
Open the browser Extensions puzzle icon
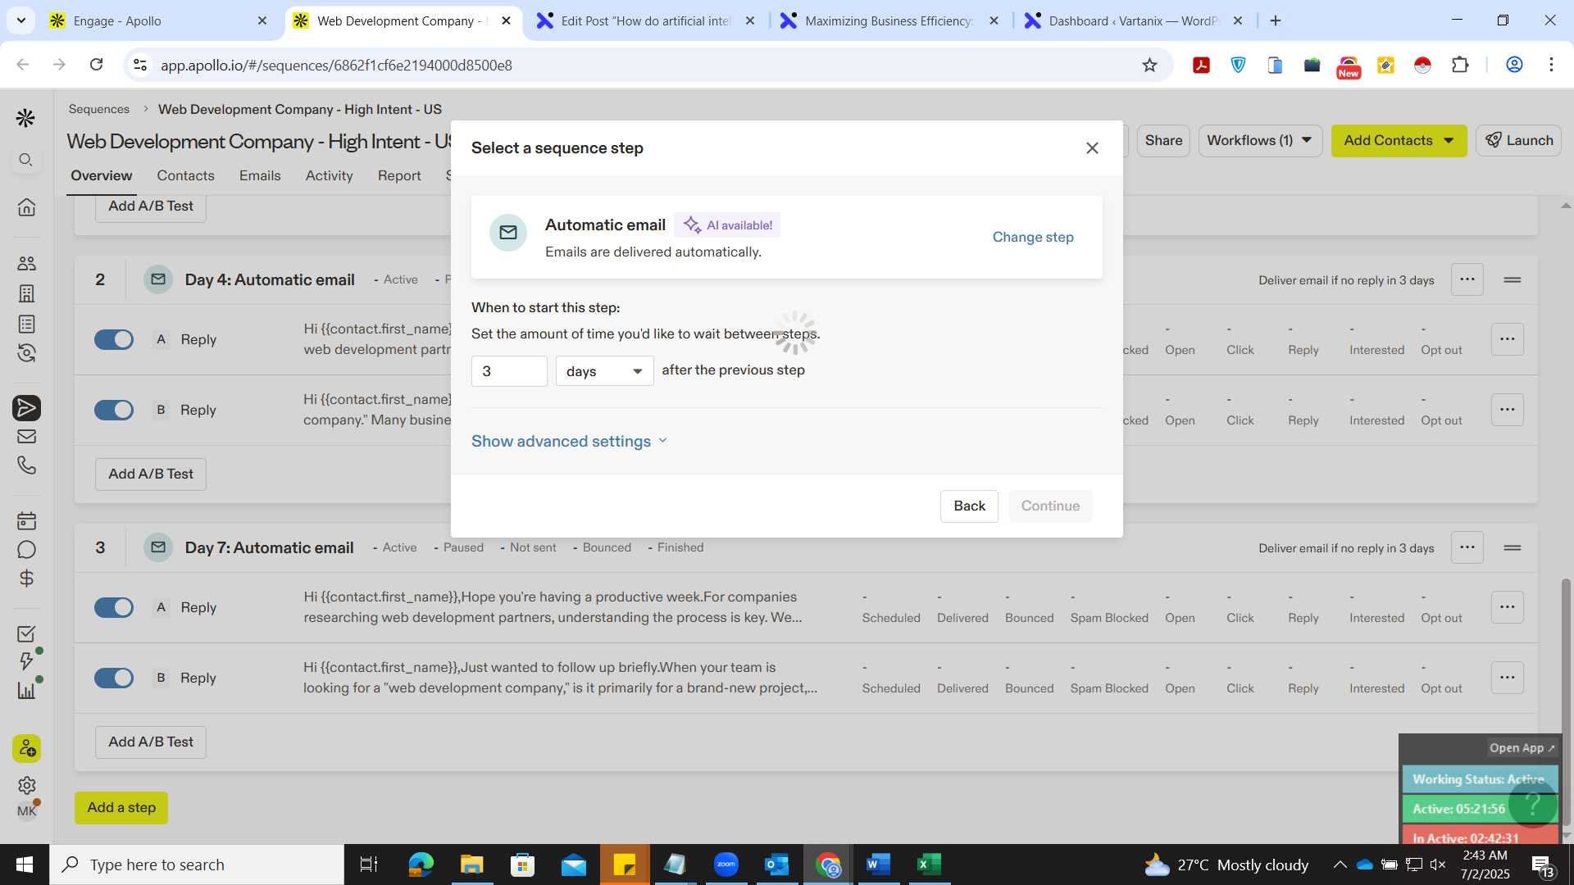[1460, 65]
